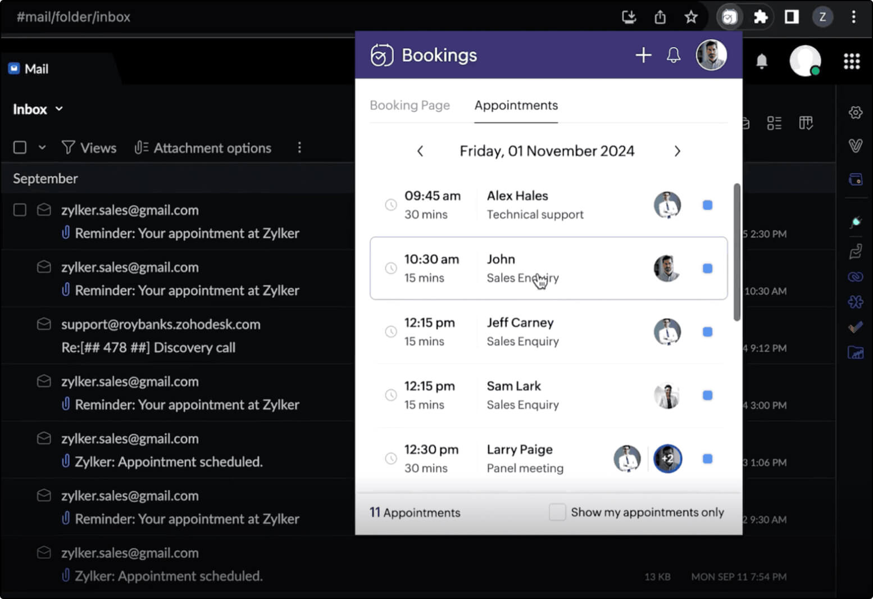Viewport: 873px width, 599px height.
Task: Go to next day in appointments
Action: [677, 151]
